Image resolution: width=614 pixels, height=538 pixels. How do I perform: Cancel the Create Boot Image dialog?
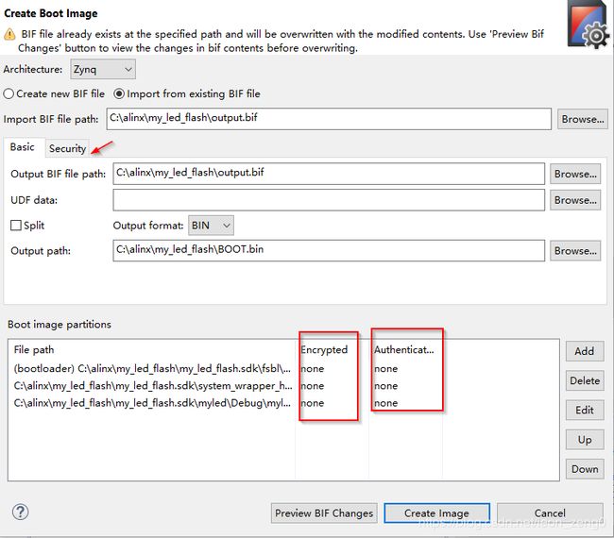click(550, 513)
